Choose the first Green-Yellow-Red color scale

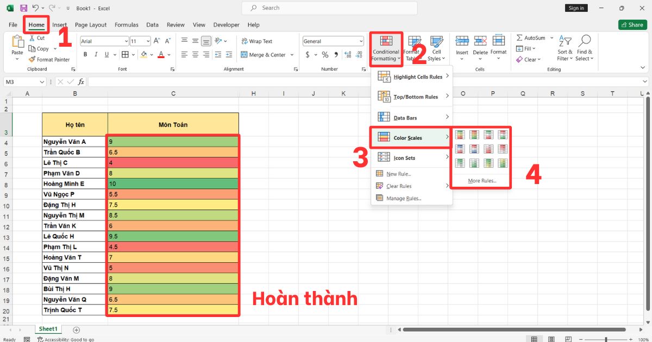pos(460,135)
